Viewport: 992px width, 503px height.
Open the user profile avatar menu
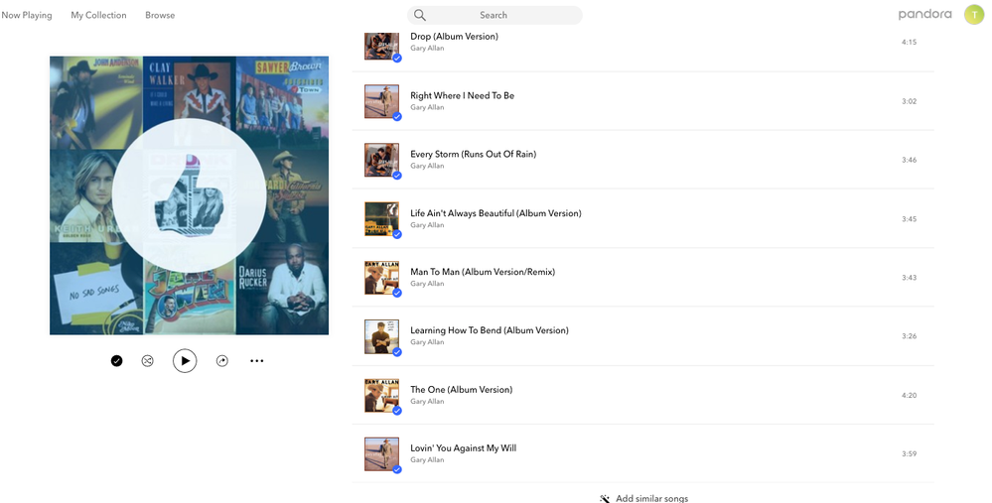point(974,15)
